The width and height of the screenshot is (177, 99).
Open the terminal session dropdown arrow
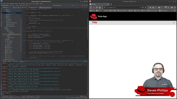pyautogui.click(x=25, y=61)
